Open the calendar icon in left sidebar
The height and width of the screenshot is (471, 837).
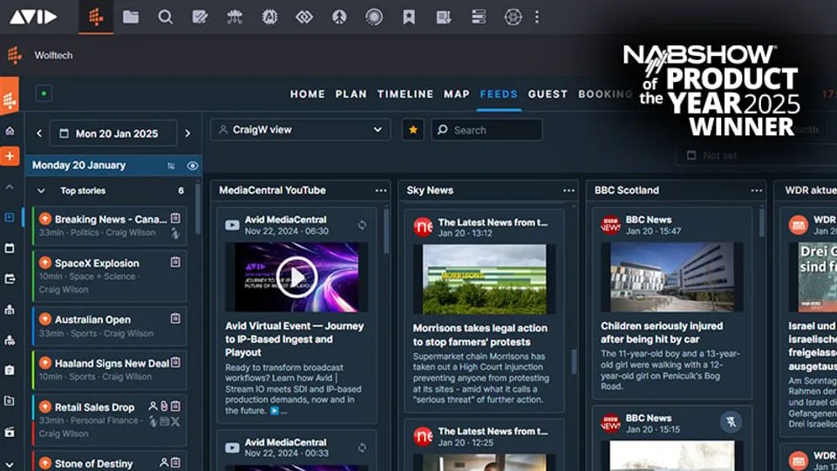[10, 249]
